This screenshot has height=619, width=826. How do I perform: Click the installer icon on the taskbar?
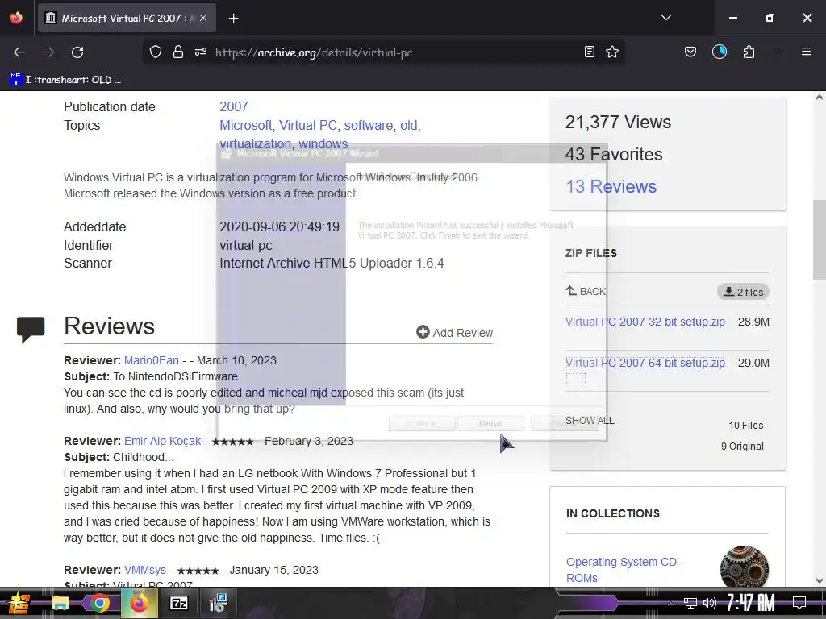tap(218, 603)
